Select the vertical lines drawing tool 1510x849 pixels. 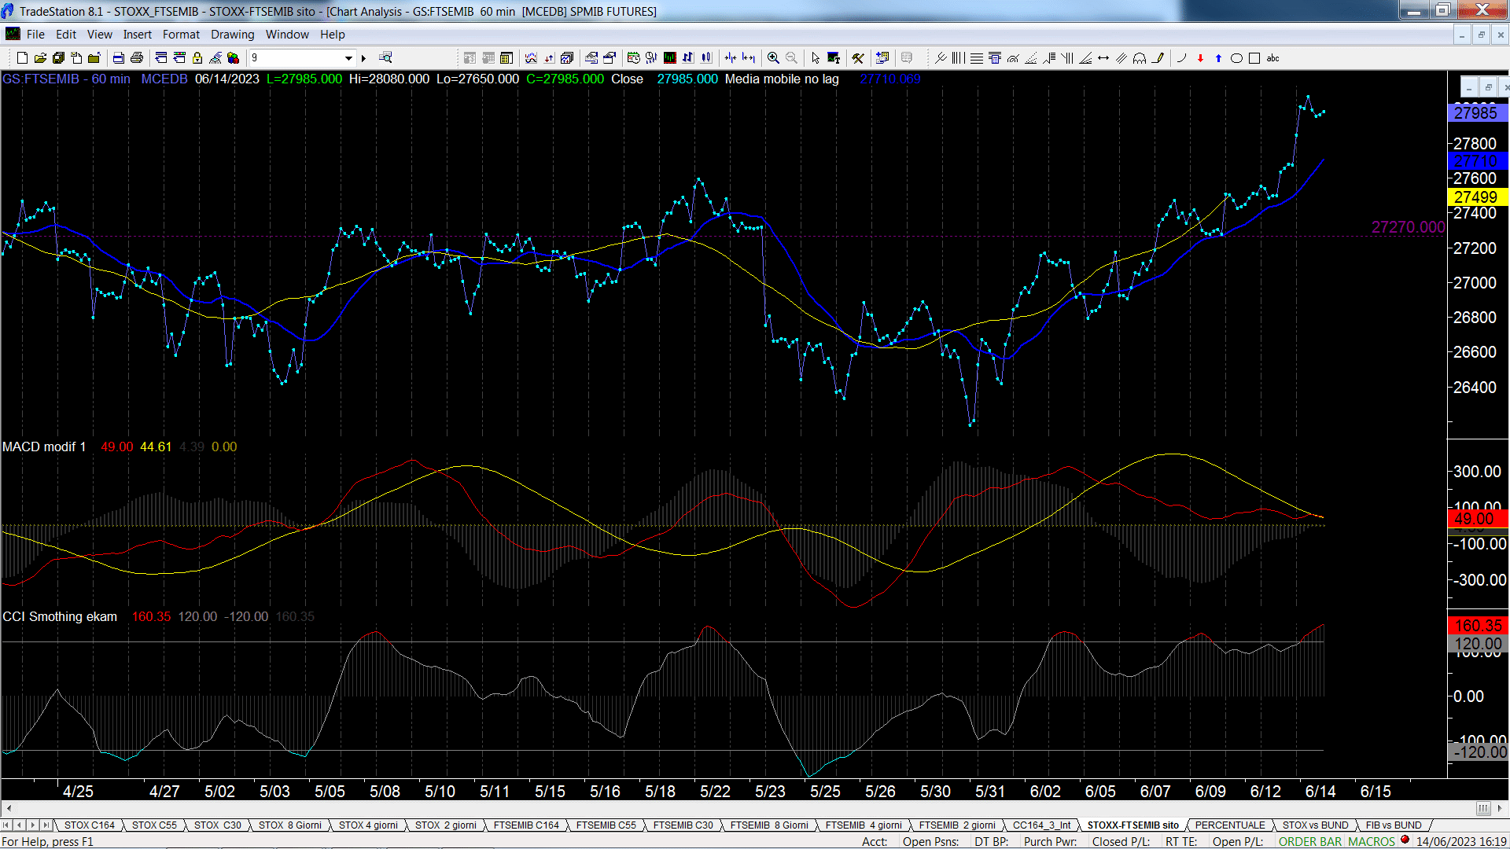click(957, 57)
